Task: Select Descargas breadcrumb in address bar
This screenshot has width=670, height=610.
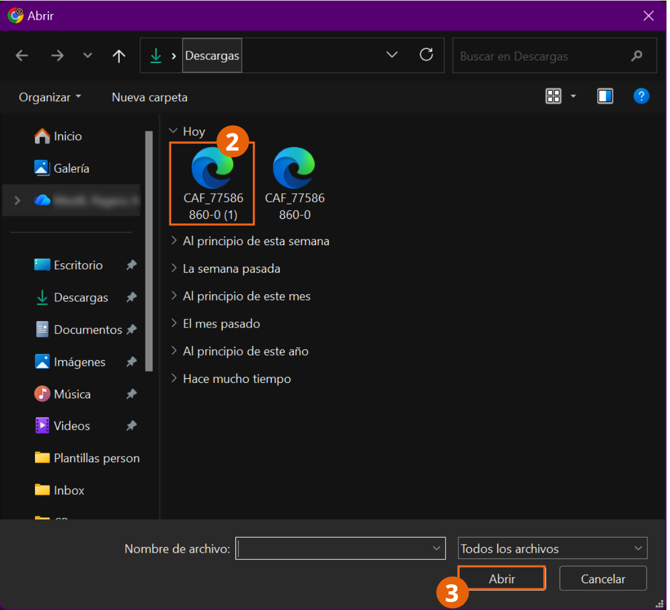Action: point(212,55)
